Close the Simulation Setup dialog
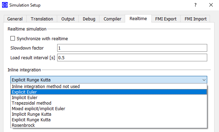Viewport: 219px width, 132px height. click(211, 5)
